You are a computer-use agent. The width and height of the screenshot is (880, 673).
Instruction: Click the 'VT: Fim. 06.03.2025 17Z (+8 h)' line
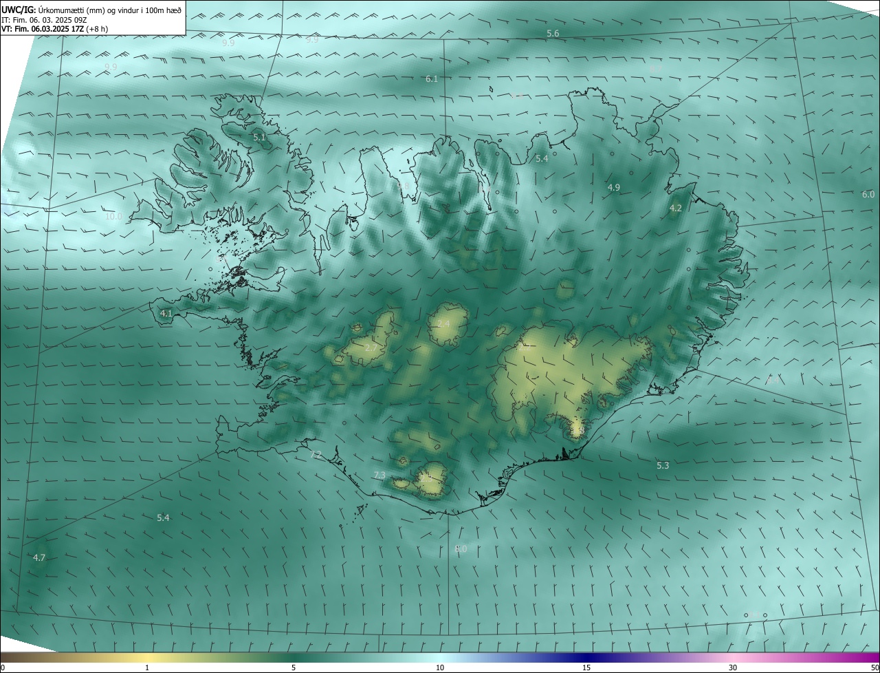(x=55, y=29)
